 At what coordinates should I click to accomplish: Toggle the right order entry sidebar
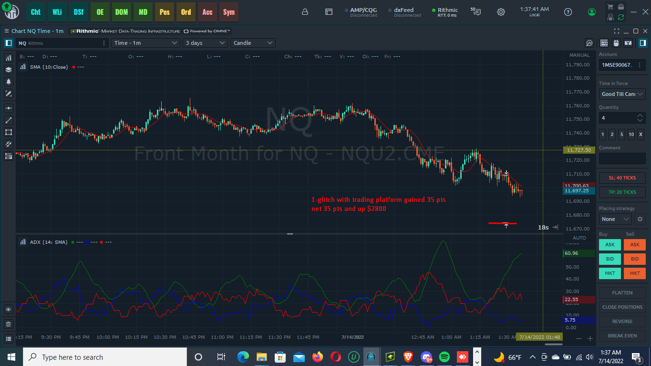642,43
